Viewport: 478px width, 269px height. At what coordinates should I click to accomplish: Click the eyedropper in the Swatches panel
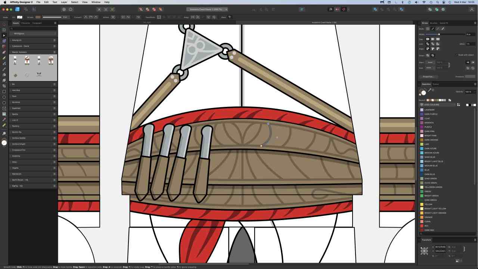[429, 90]
